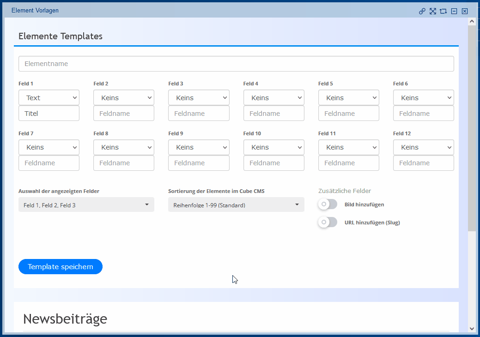Enable the Bild hinzufügen toggle
This screenshot has height=337, width=480.
(x=328, y=204)
